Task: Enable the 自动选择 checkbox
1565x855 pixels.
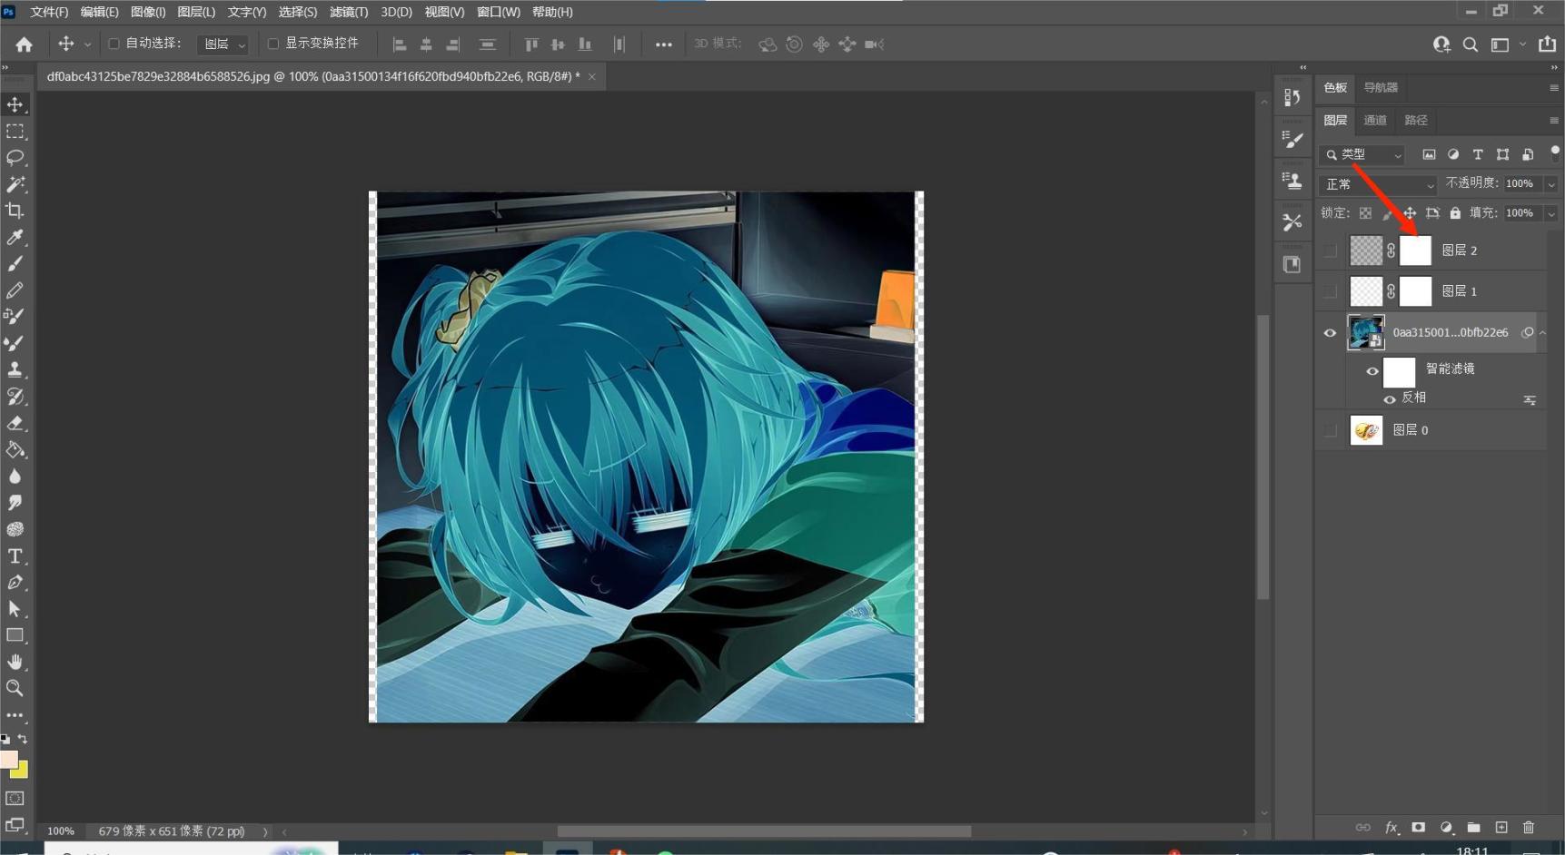Action: [x=114, y=44]
